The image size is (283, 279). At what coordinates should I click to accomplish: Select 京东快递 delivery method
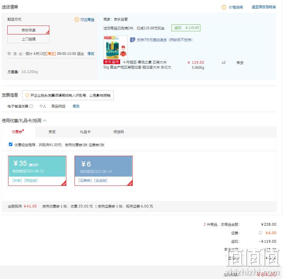[x=28, y=30]
